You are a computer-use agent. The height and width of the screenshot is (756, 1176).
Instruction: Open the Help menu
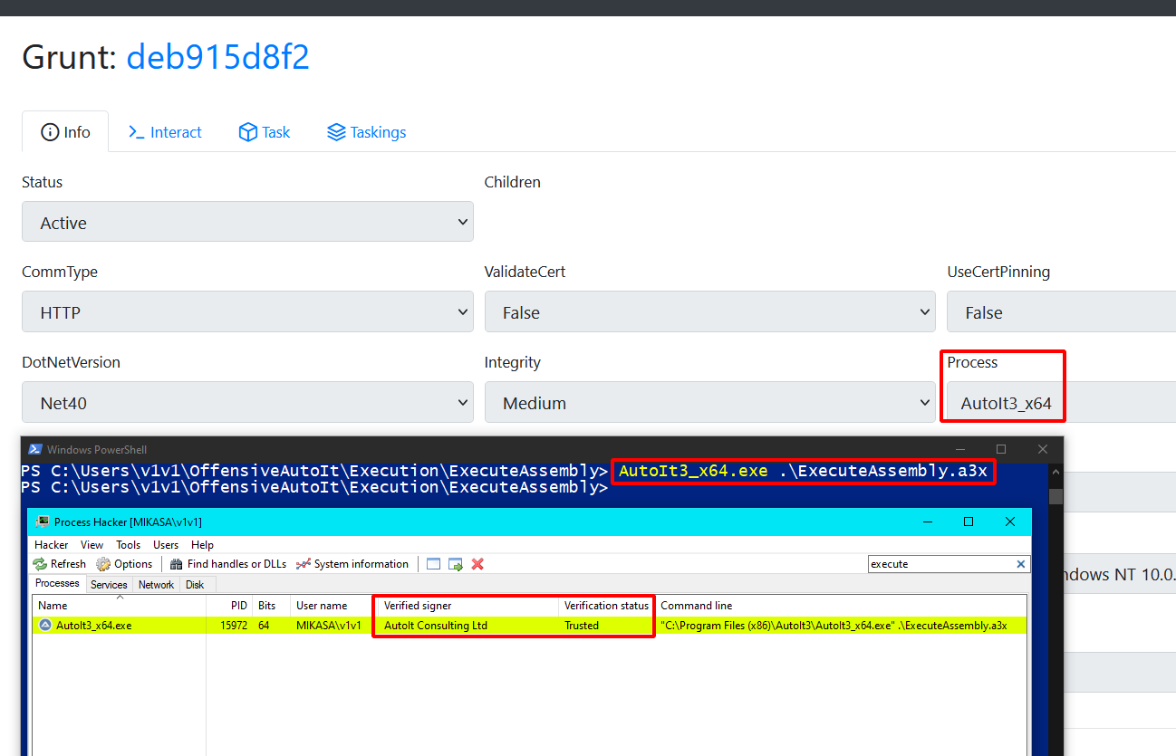(202, 545)
